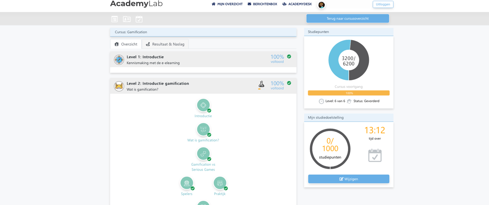Viewport: 489px width, 205px height.
Task: Click the user profile avatar
Action: [x=321, y=5]
